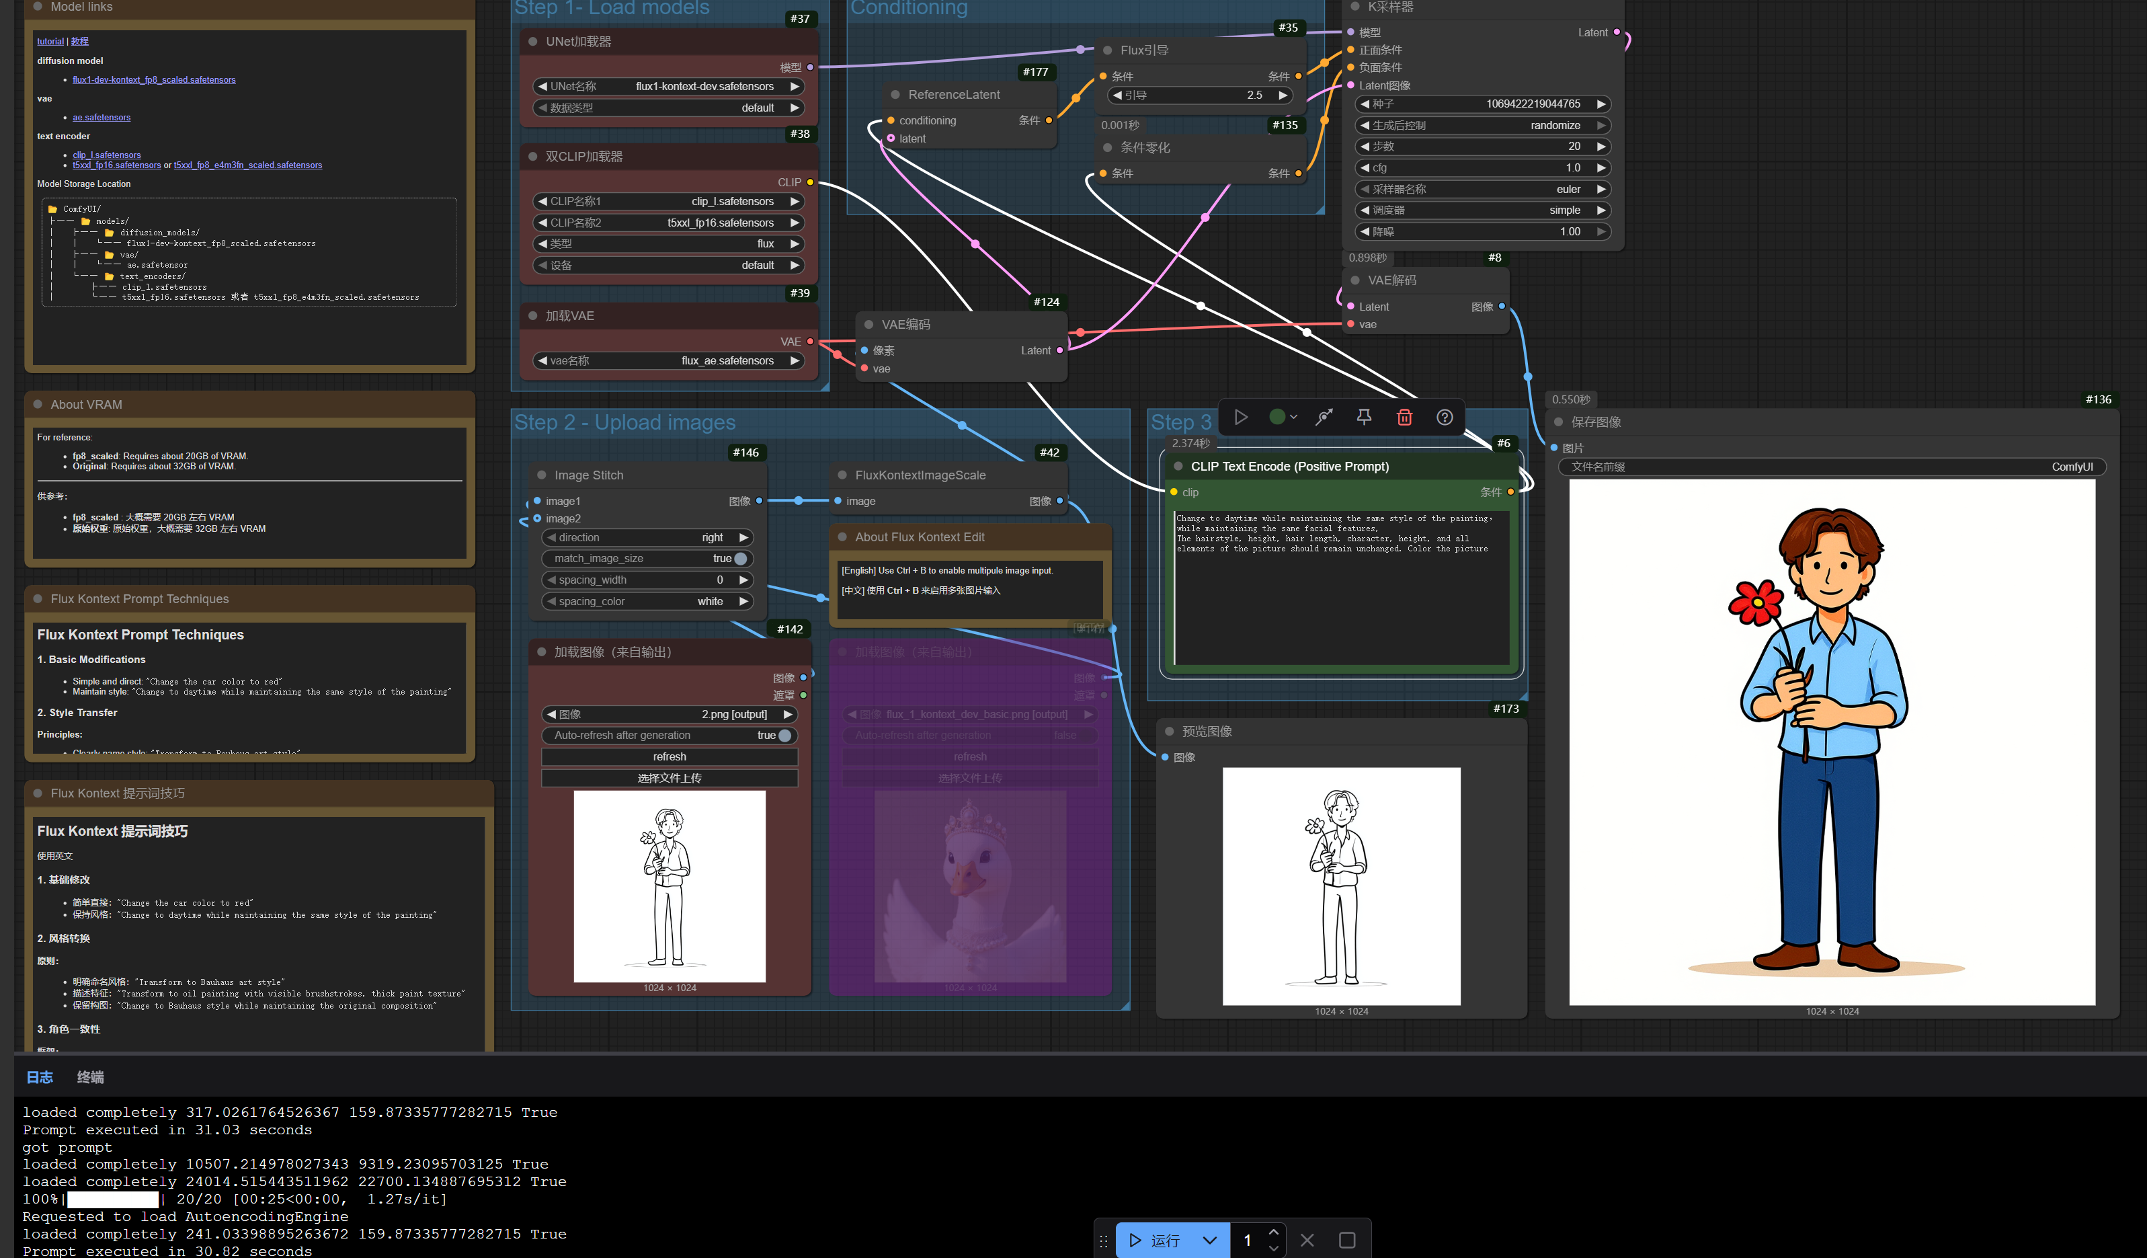Viewport: 2147px width, 1258px height.
Task: Increase batch count with the up arrow
Action: [x=1273, y=1232]
